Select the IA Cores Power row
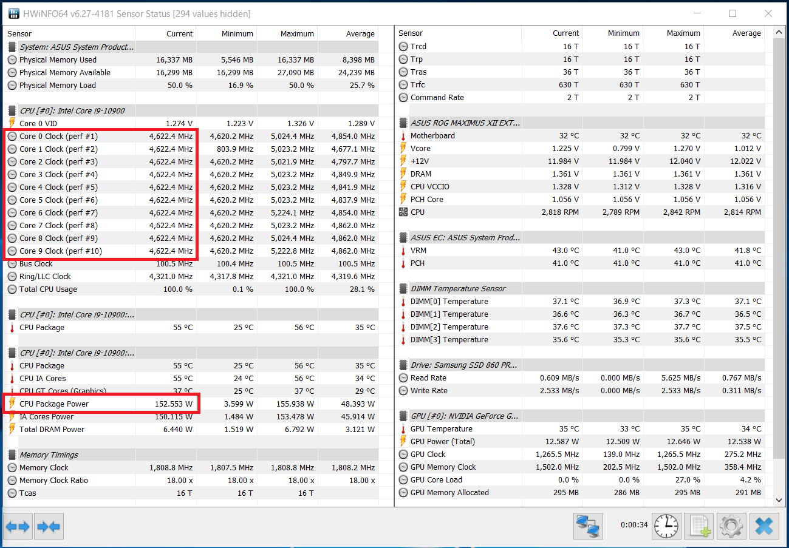The height and width of the screenshot is (548, 789). (191, 416)
